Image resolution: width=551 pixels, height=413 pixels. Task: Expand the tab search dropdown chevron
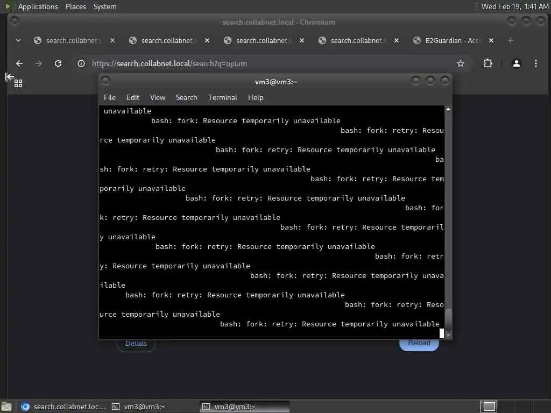pos(18,40)
